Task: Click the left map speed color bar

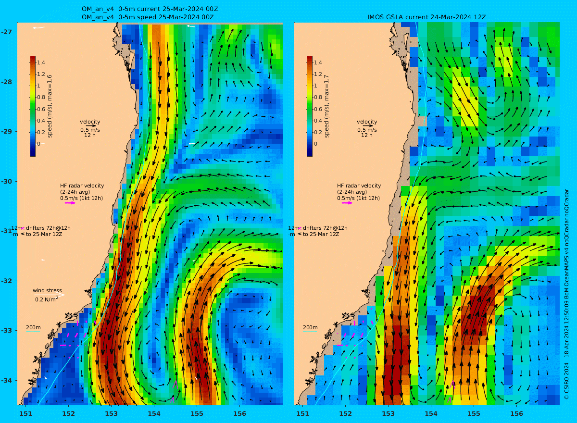Action: pyautogui.click(x=33, y=106)
